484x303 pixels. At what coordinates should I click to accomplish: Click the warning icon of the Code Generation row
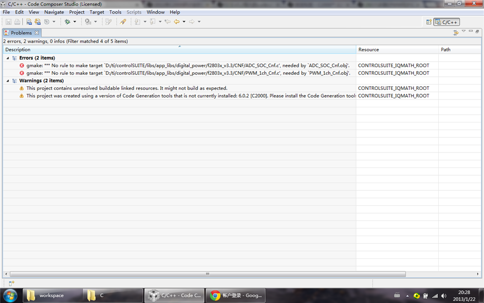pyautogui.click(x=22, y=96)
